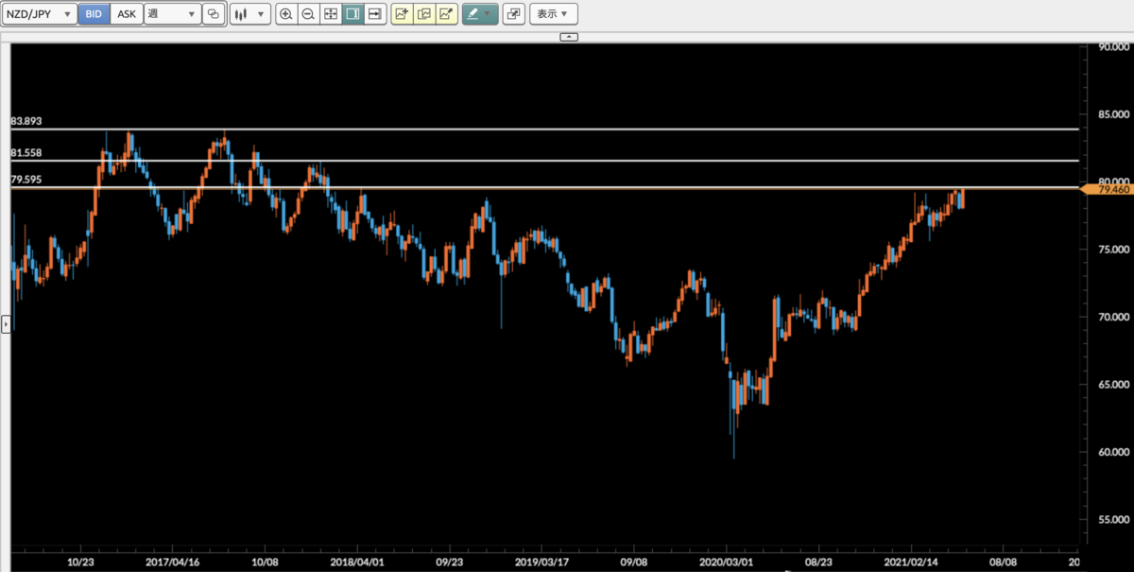The width and height of the screenshot is (1134, 572).
Task: Switch the chart to ASK prices
Action: 127,14
